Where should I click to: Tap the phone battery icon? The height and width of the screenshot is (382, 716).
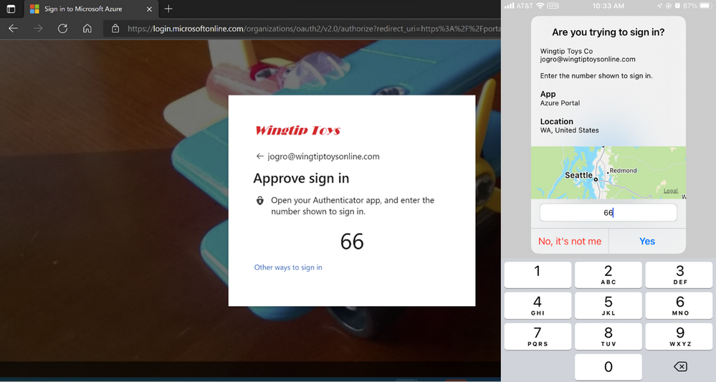[x=705, y=6]
